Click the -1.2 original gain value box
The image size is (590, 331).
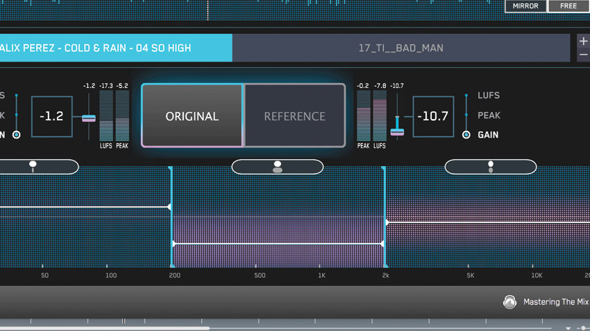pos(52,116)
